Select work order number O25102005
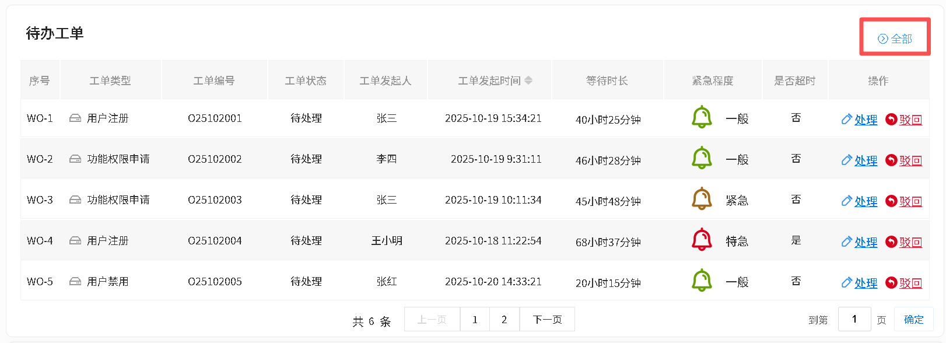This screenshot has height=343, width=946. coord(215,282)
